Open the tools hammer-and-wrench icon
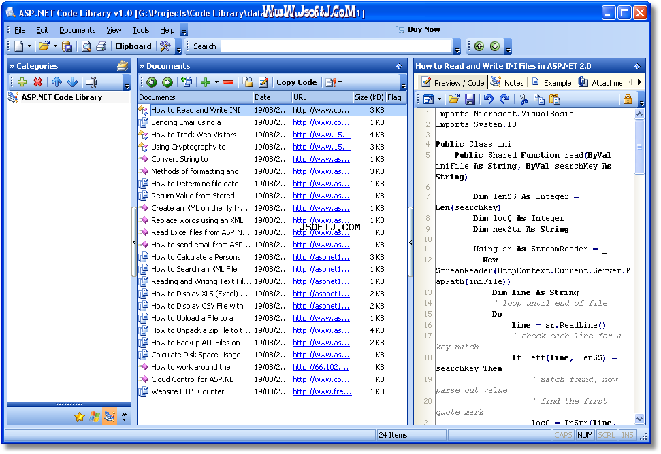This screenshot has height=454, width=661. pyautogui.click(x=165, y=46)
